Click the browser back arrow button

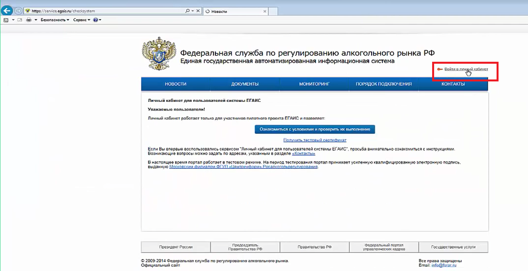[6, 11]
